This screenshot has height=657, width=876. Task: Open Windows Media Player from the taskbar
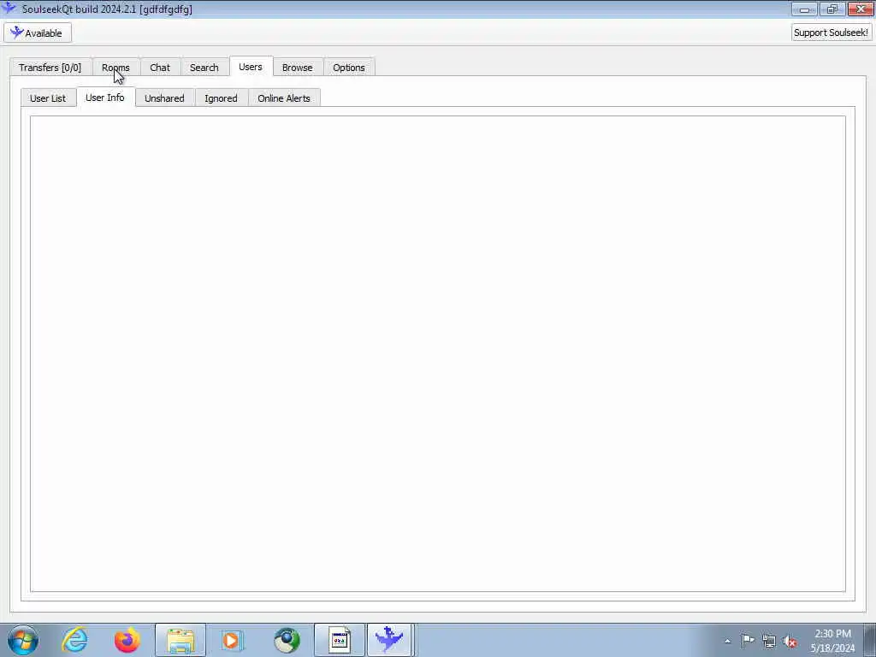pos(231,640)
